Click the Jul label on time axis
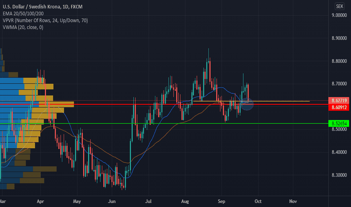This screenshot has height=207, width=351. (148, 201)
